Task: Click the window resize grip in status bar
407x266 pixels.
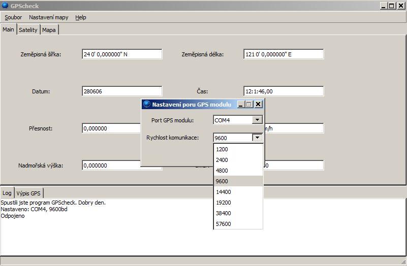Action: (403, 261)
